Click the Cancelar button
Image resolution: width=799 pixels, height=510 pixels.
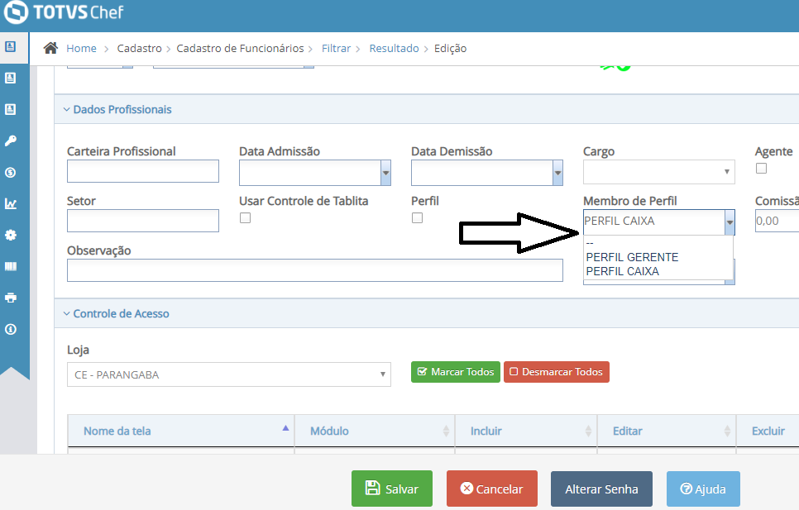[492, 489]
